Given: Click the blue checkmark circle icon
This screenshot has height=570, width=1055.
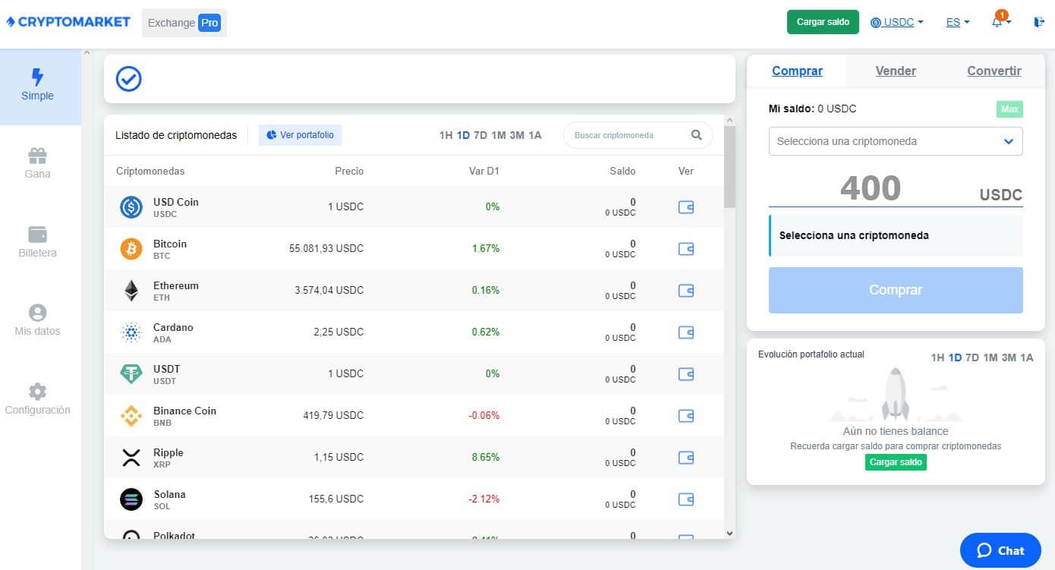Looking at the screenshot, I should (x=129, y=78).
